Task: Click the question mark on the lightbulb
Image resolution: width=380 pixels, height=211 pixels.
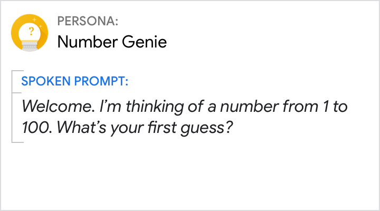Action: [31, 31]
